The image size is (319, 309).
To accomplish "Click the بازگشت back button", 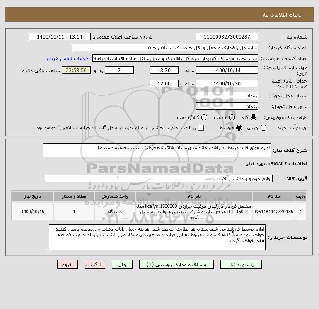I will point(95,265).
